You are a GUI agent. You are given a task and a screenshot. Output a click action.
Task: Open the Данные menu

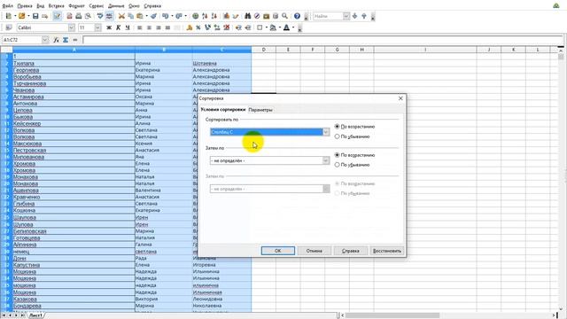pyautogui.click(x=116, y=6)
